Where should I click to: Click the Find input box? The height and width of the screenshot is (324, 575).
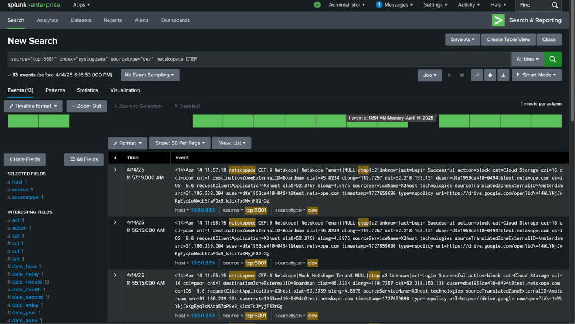point(533,5)
